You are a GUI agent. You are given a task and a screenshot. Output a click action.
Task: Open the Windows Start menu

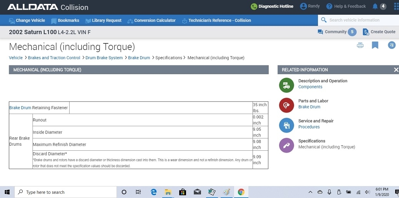[x=7, y=192]
